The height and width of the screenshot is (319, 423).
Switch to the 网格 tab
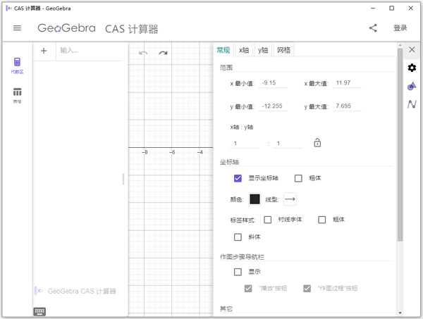point(284,50)
